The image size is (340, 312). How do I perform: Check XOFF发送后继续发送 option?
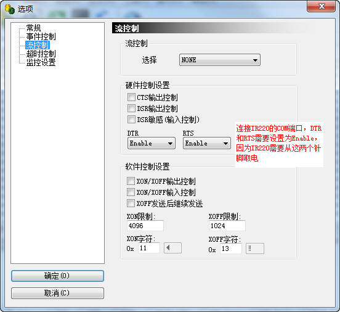[131, 203]
